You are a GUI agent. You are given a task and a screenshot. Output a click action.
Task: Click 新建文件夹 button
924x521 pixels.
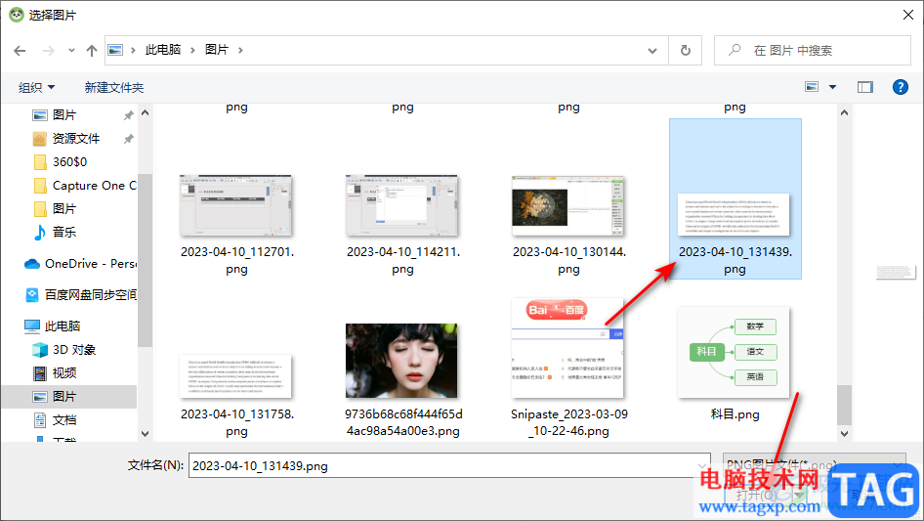click(113, 87)
